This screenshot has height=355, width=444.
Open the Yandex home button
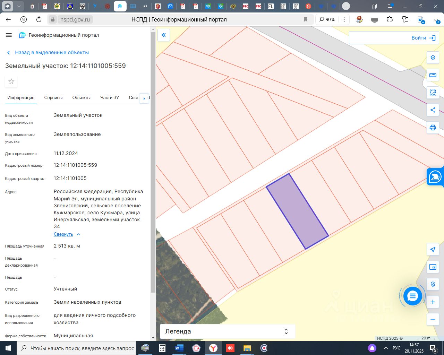[24, 19]
